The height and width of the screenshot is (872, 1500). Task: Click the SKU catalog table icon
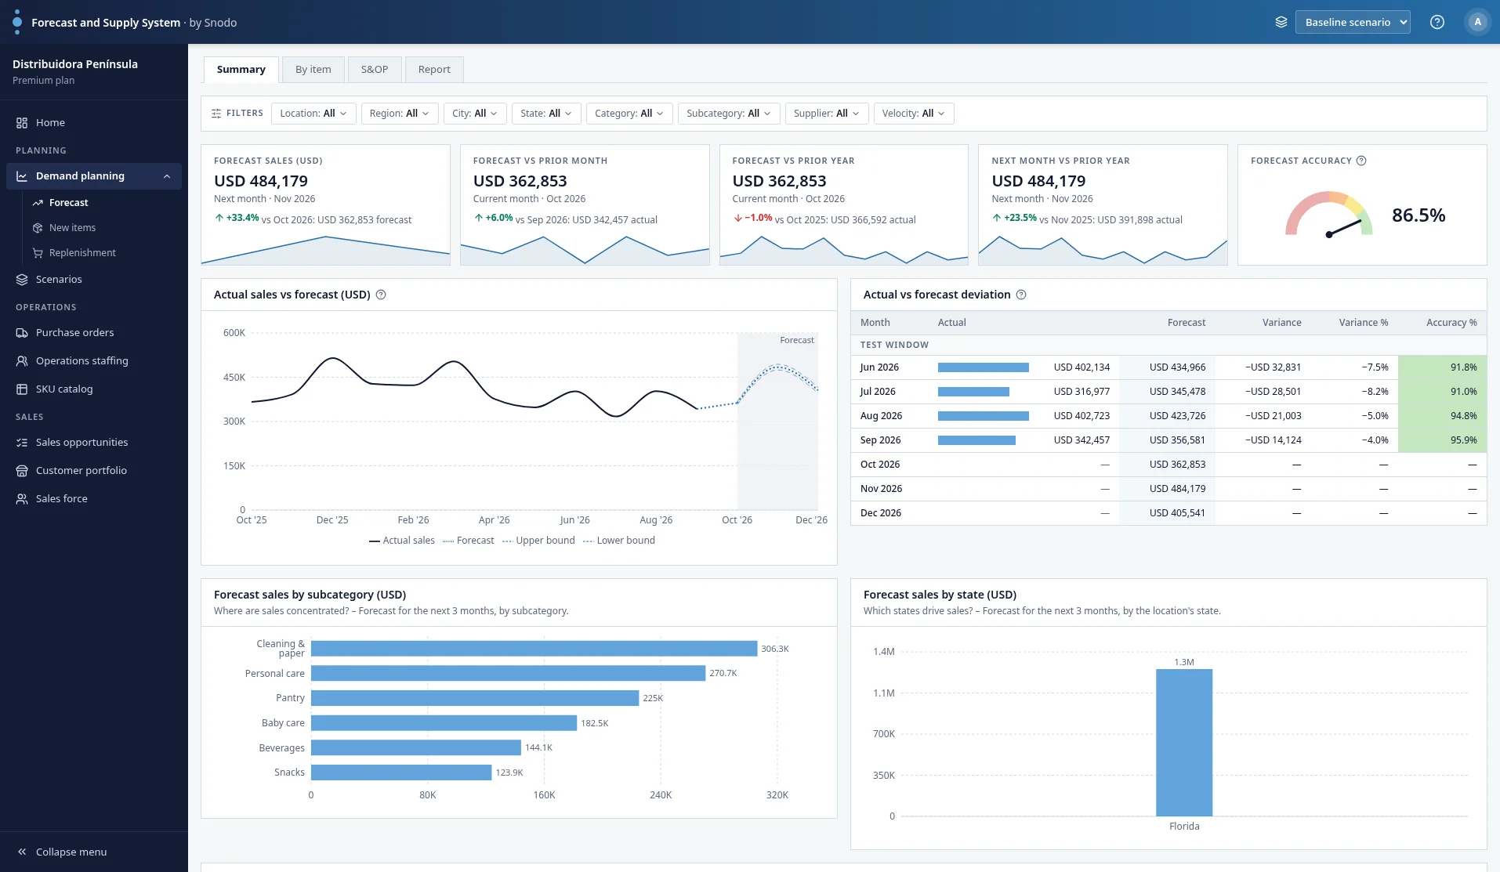22,389
